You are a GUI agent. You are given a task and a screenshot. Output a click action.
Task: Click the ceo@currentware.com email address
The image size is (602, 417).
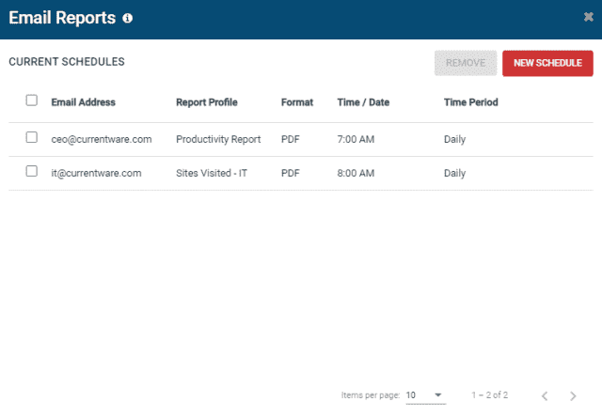pyautogui.click(x=102, y=139)
